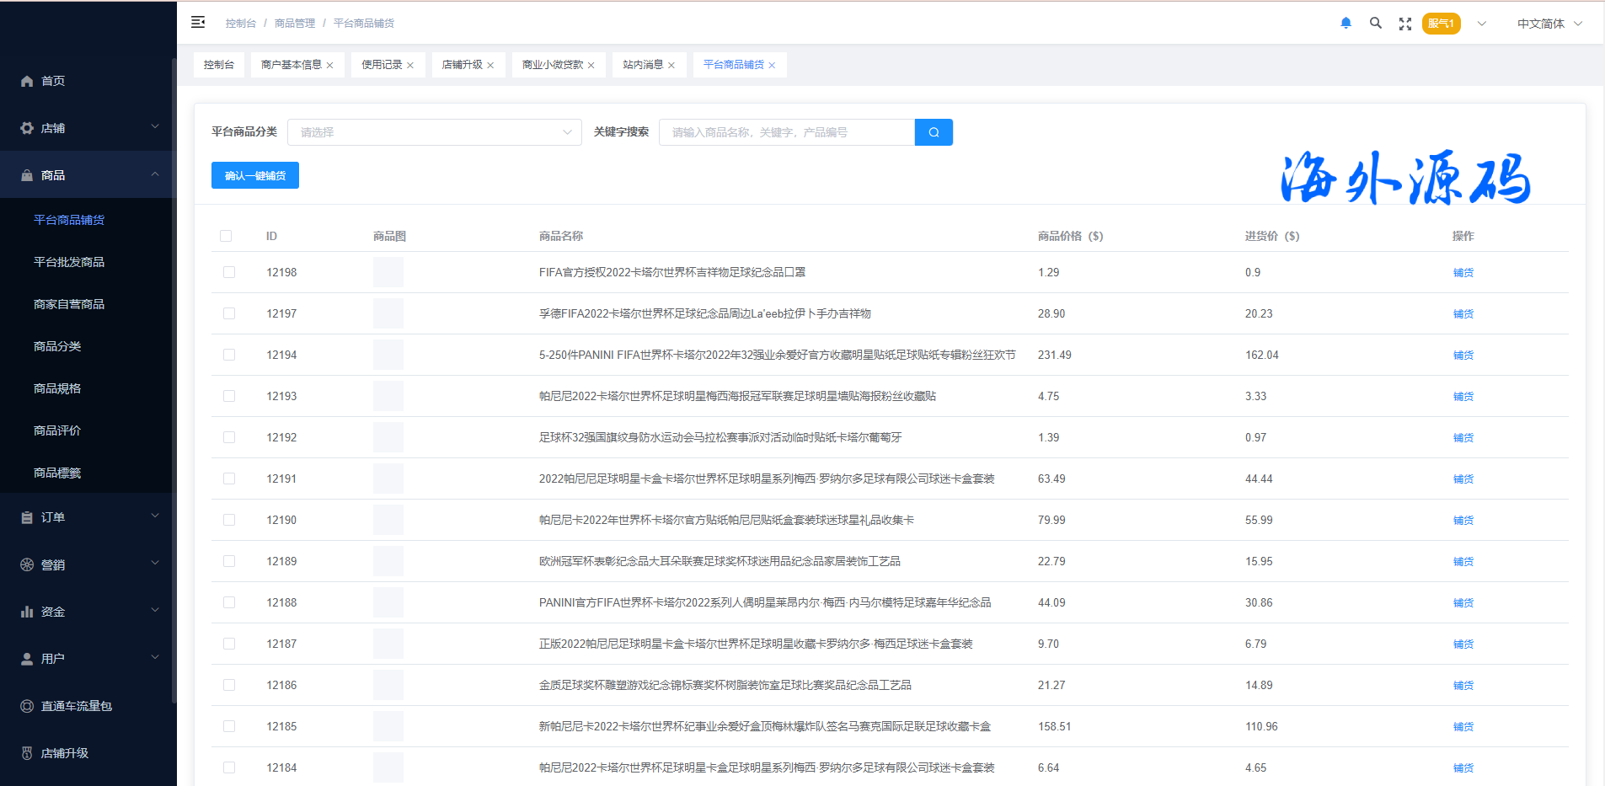Select checkbox for product ID 12198

click(229, 272)
